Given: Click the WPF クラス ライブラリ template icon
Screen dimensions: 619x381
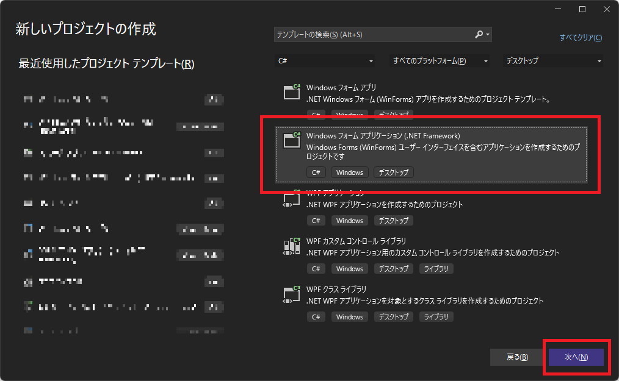Looking at the screenshot, I should (292, 294).
